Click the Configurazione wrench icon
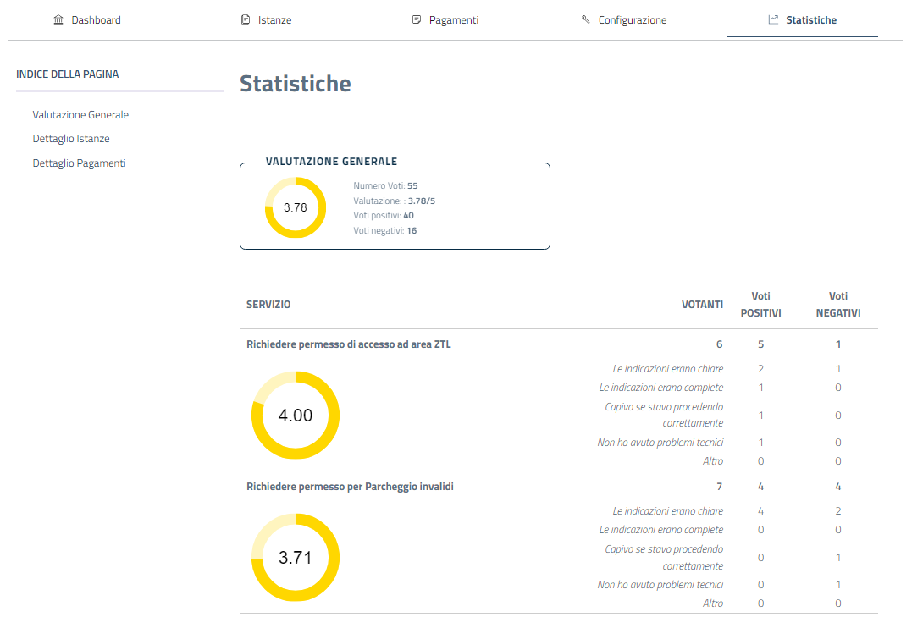The image size is (923, 617). click(x=586, y=19)
